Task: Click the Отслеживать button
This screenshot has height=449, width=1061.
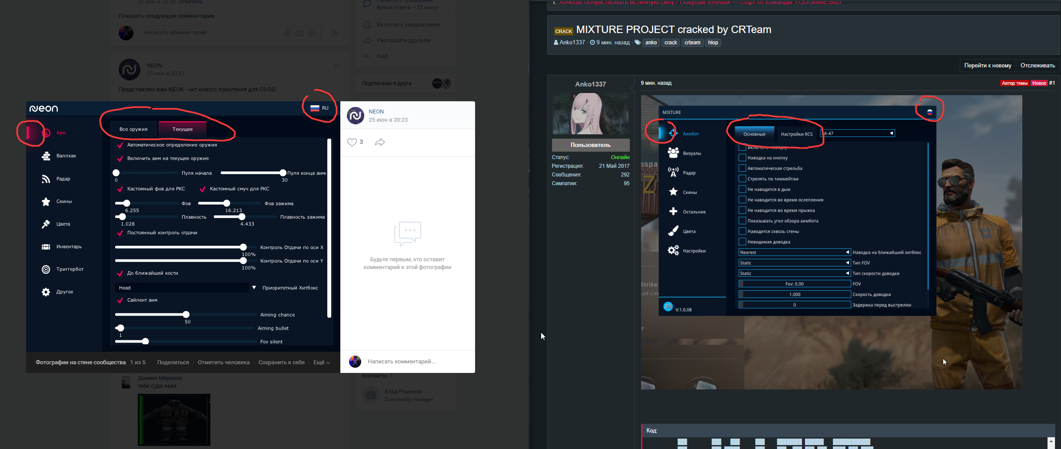Action: click(1038, 66)
